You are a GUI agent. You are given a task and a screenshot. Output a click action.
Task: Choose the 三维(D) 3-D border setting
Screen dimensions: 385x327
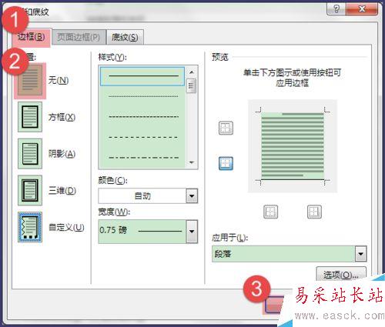(x=30, y=191)
